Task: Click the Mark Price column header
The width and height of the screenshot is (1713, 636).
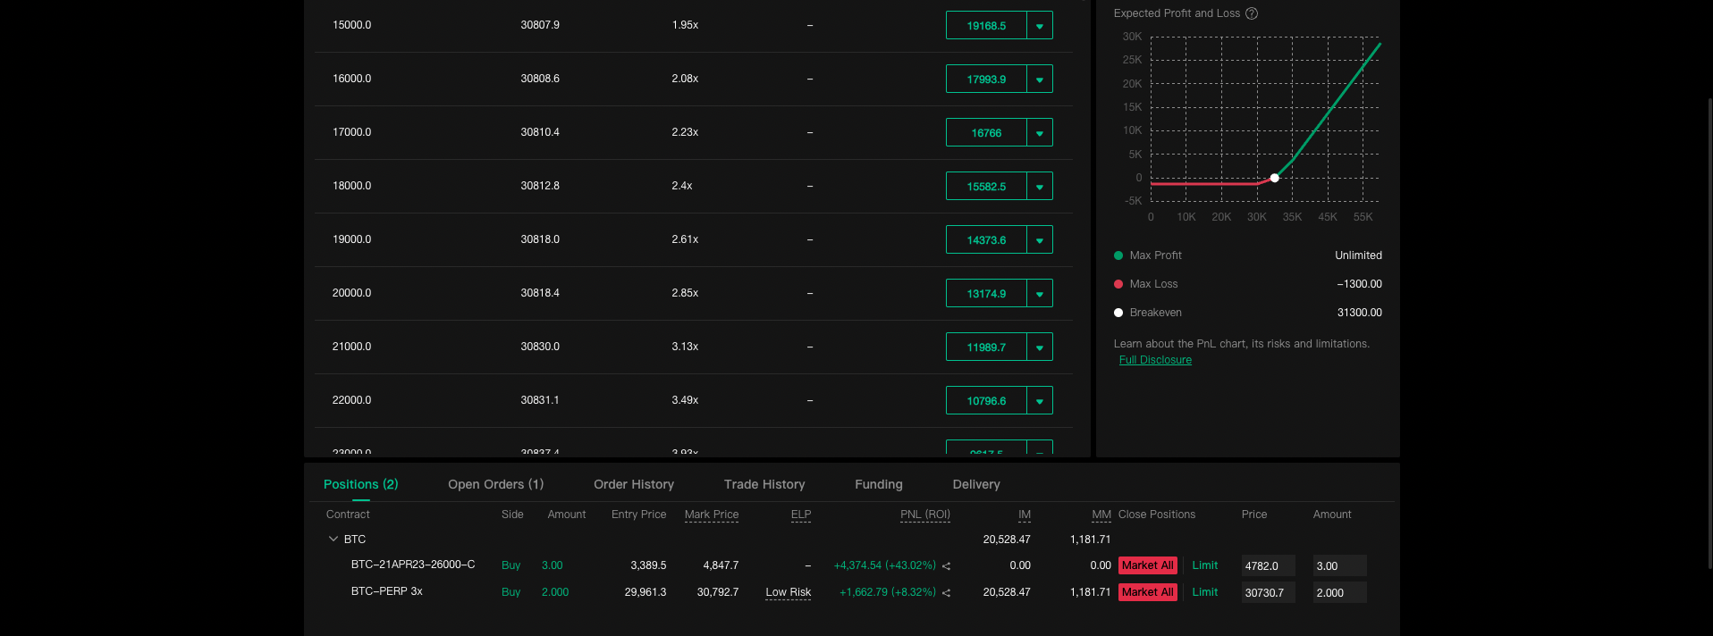Action: tap(712, 515)
